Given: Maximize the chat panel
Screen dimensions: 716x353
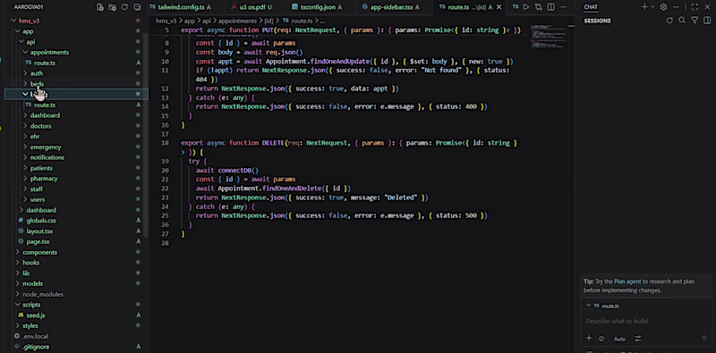Looking at the screenshot, I should [x=695, y=7].
